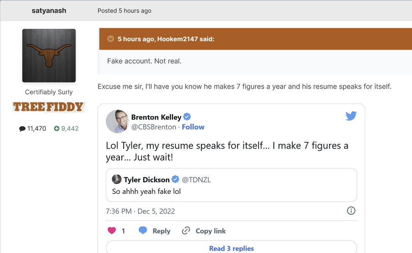This screenshot has width=412, height=253.
Task: Click the green reputation plus icon
Action: tap(57, 129)
